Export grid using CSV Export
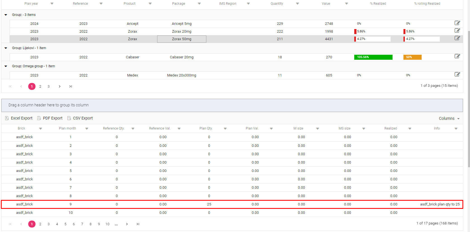 [80, 118]
